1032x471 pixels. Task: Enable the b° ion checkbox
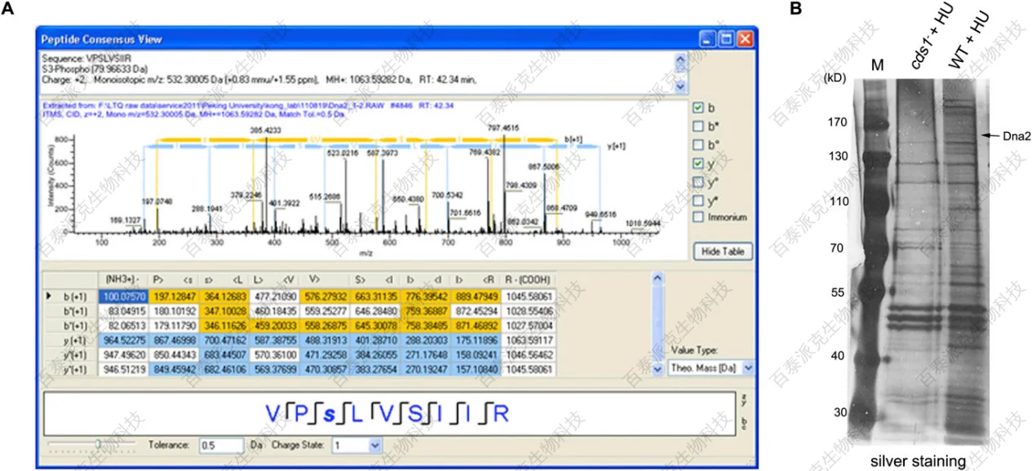click(x=697, y=145)
